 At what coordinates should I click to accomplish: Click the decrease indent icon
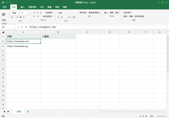(x=34, y=16)
